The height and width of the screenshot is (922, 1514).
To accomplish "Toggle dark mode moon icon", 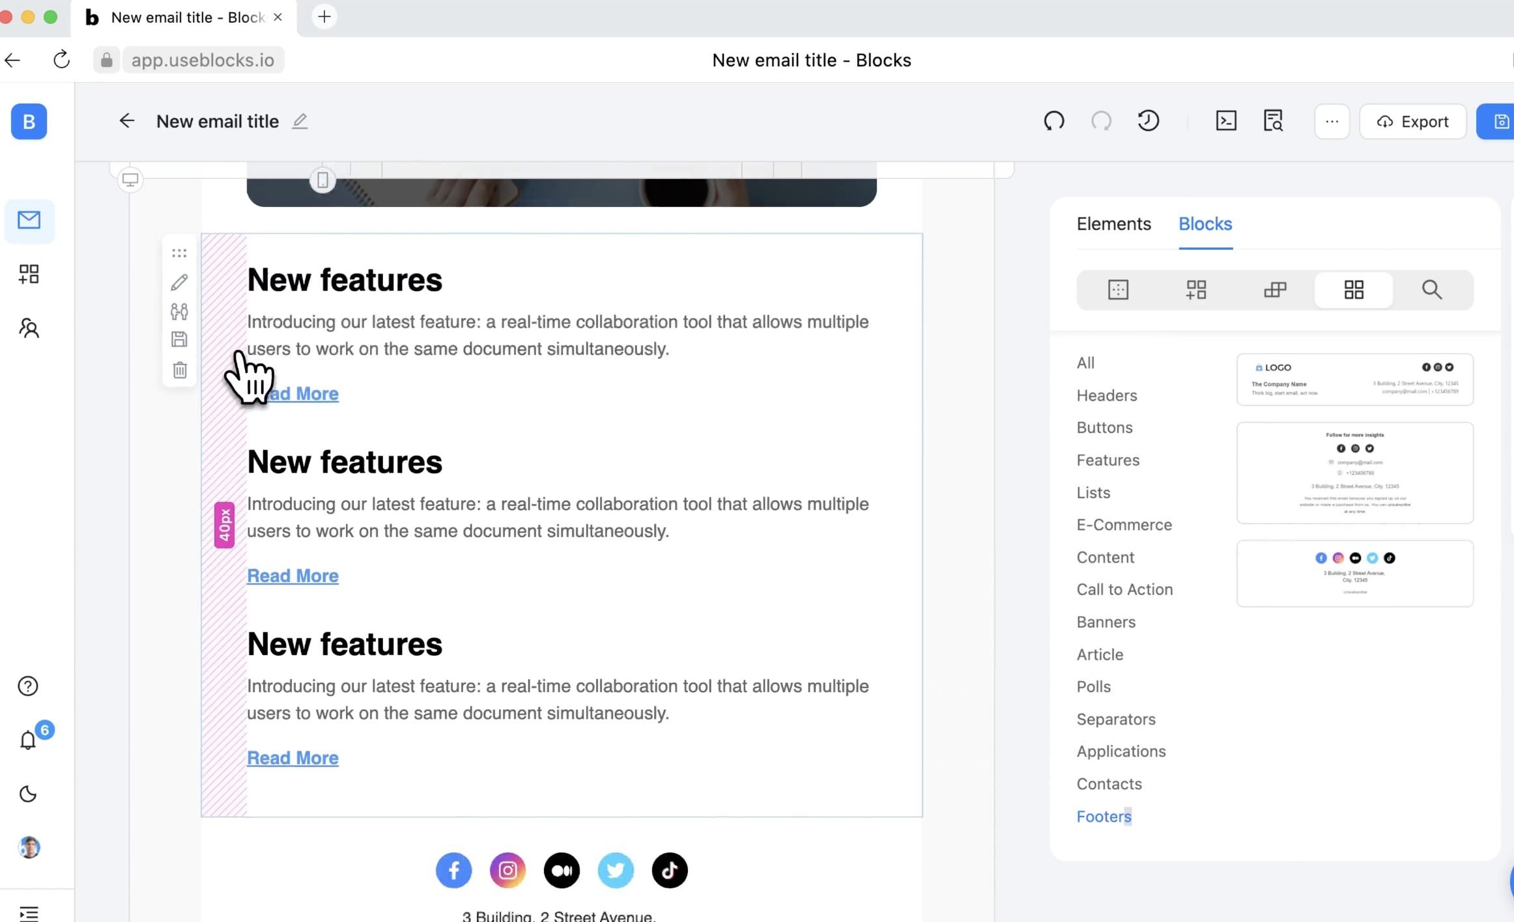I will tap(28, 794).
